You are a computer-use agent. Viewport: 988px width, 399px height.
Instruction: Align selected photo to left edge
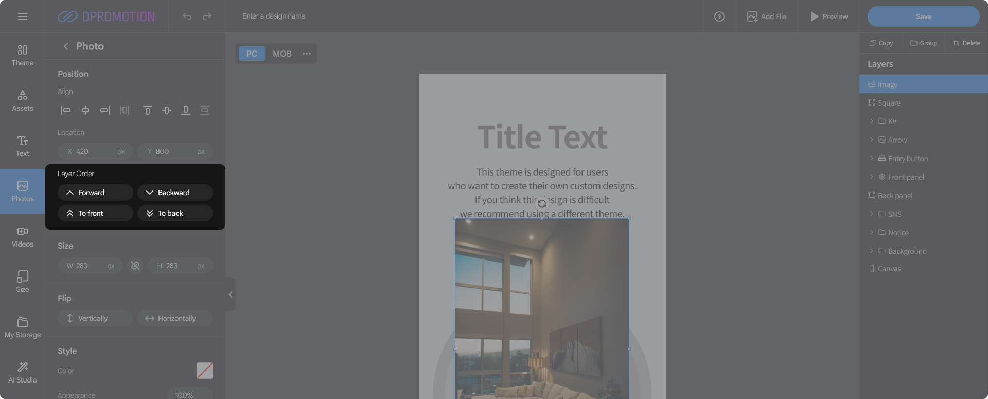pyautogui.click(x=66, y=110)
